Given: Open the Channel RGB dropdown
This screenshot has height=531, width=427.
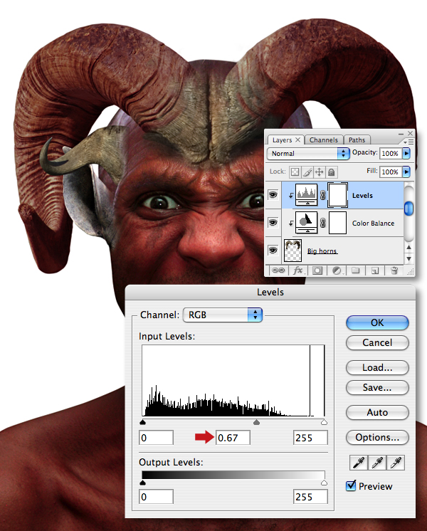Looking at the screenshot, I should [x=223, y=315].
